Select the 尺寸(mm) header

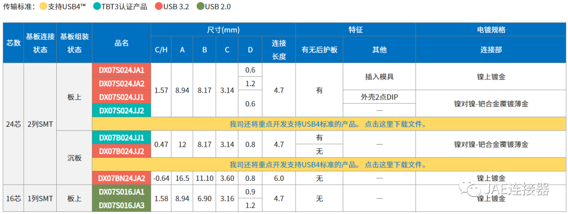pos(223,30)
